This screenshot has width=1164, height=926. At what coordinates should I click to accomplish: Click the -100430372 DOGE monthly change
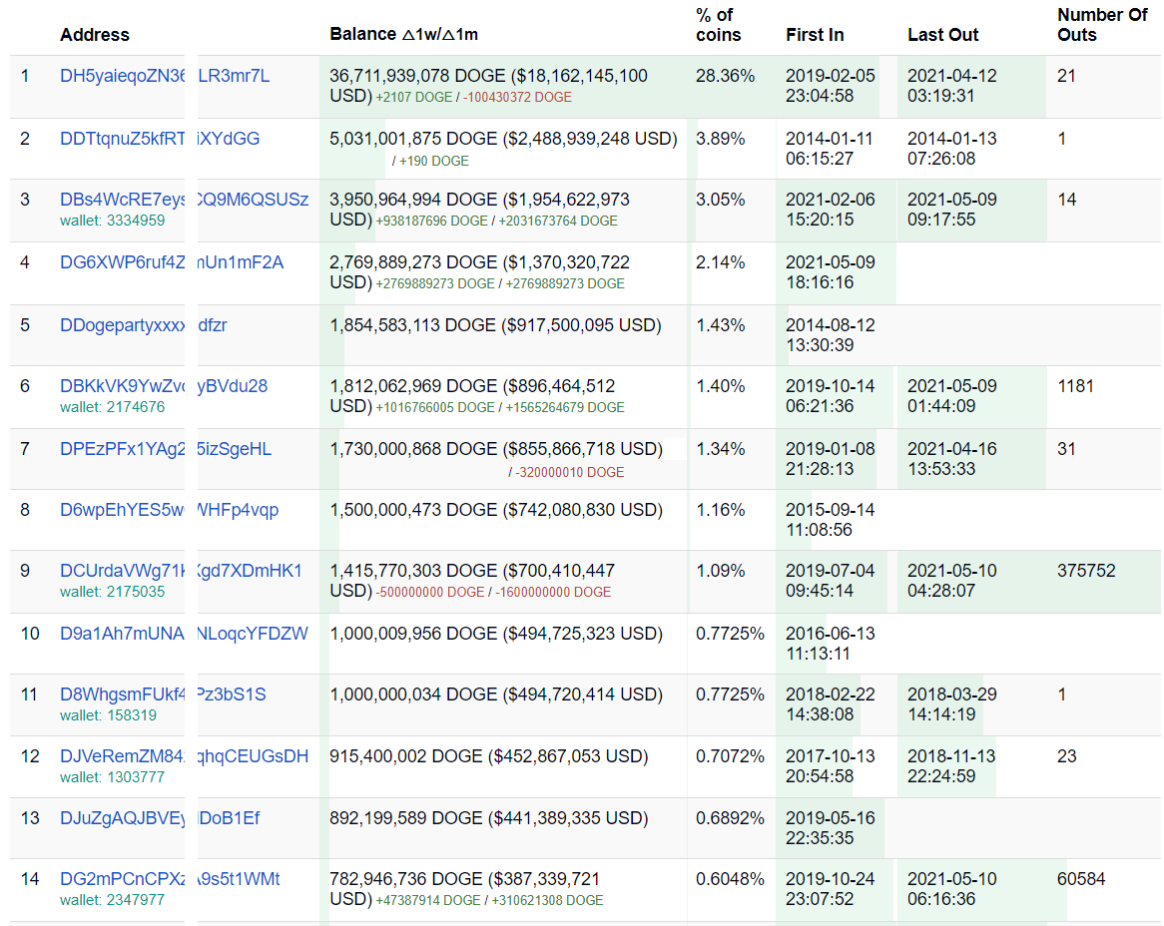pyautogui.click(x=517, y=97)
